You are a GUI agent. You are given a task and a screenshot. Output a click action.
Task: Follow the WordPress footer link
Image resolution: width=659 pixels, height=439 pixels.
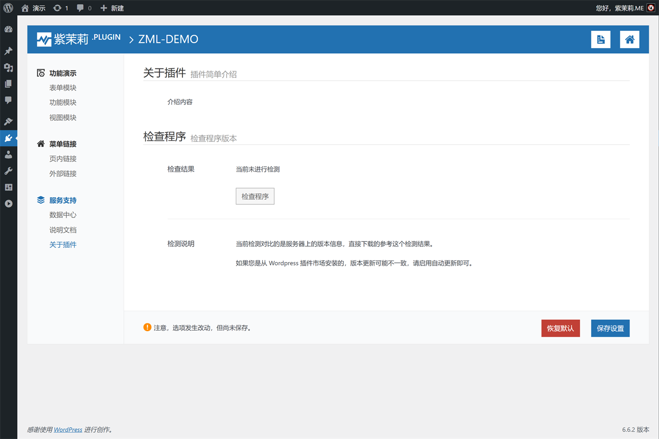pos(68,429)
